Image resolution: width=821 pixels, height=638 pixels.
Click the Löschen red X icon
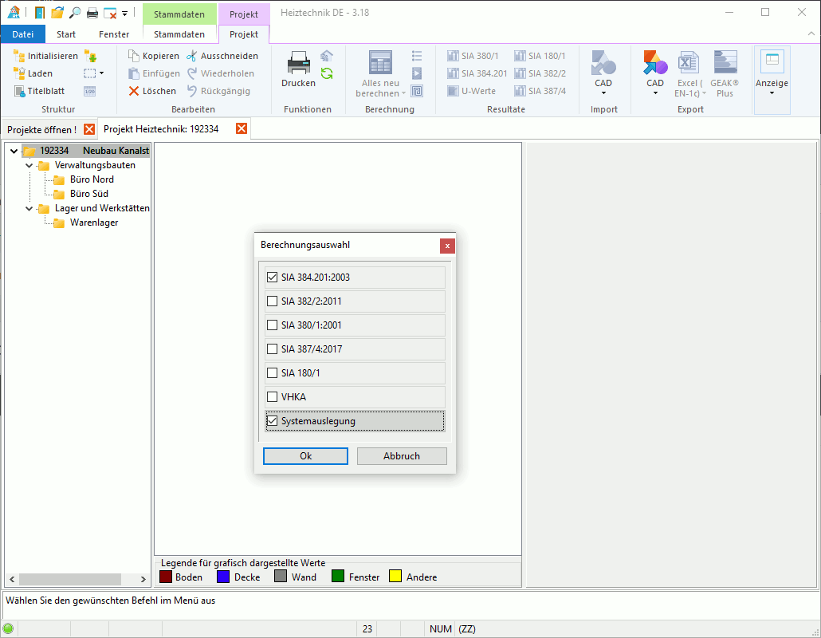point(134,91)
